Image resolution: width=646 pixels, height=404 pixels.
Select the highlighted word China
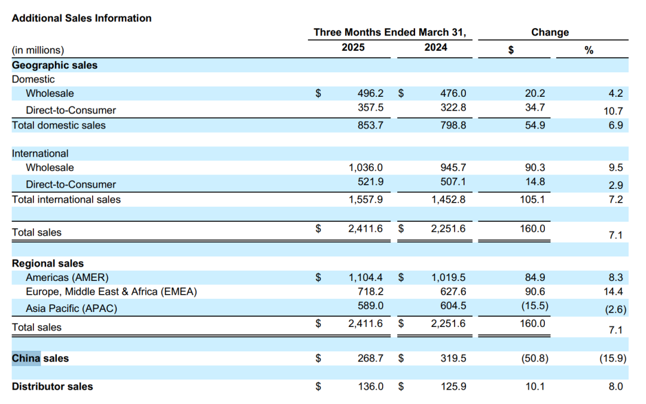[26, 359]
